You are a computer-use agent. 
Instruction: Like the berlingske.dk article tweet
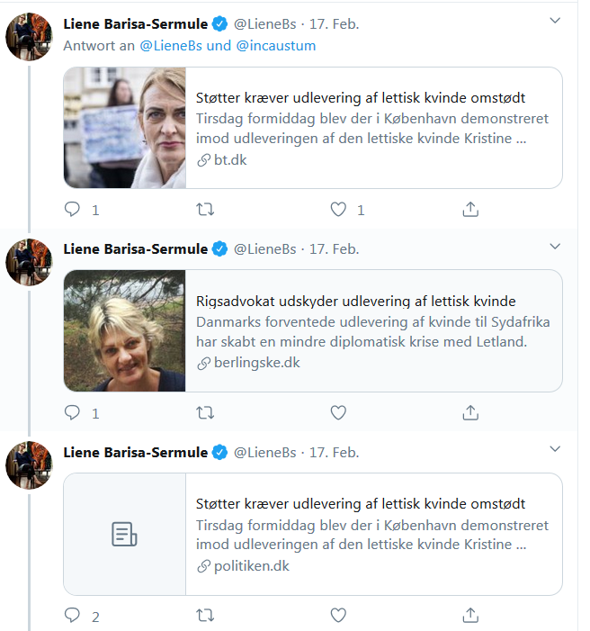pos(338,412)
